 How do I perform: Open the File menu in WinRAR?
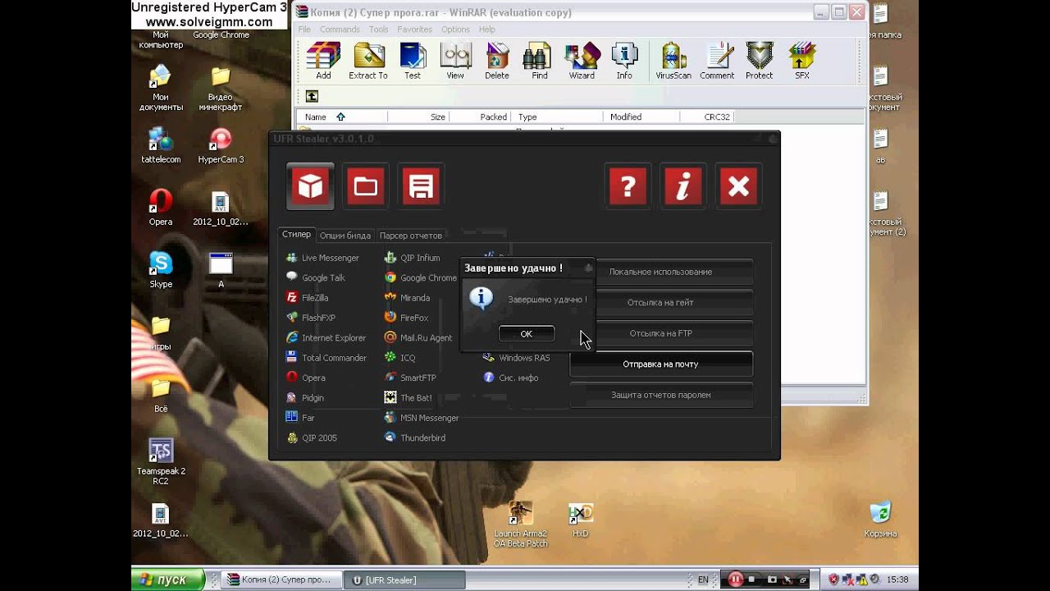pyautogui.click(x=304, y=30)
